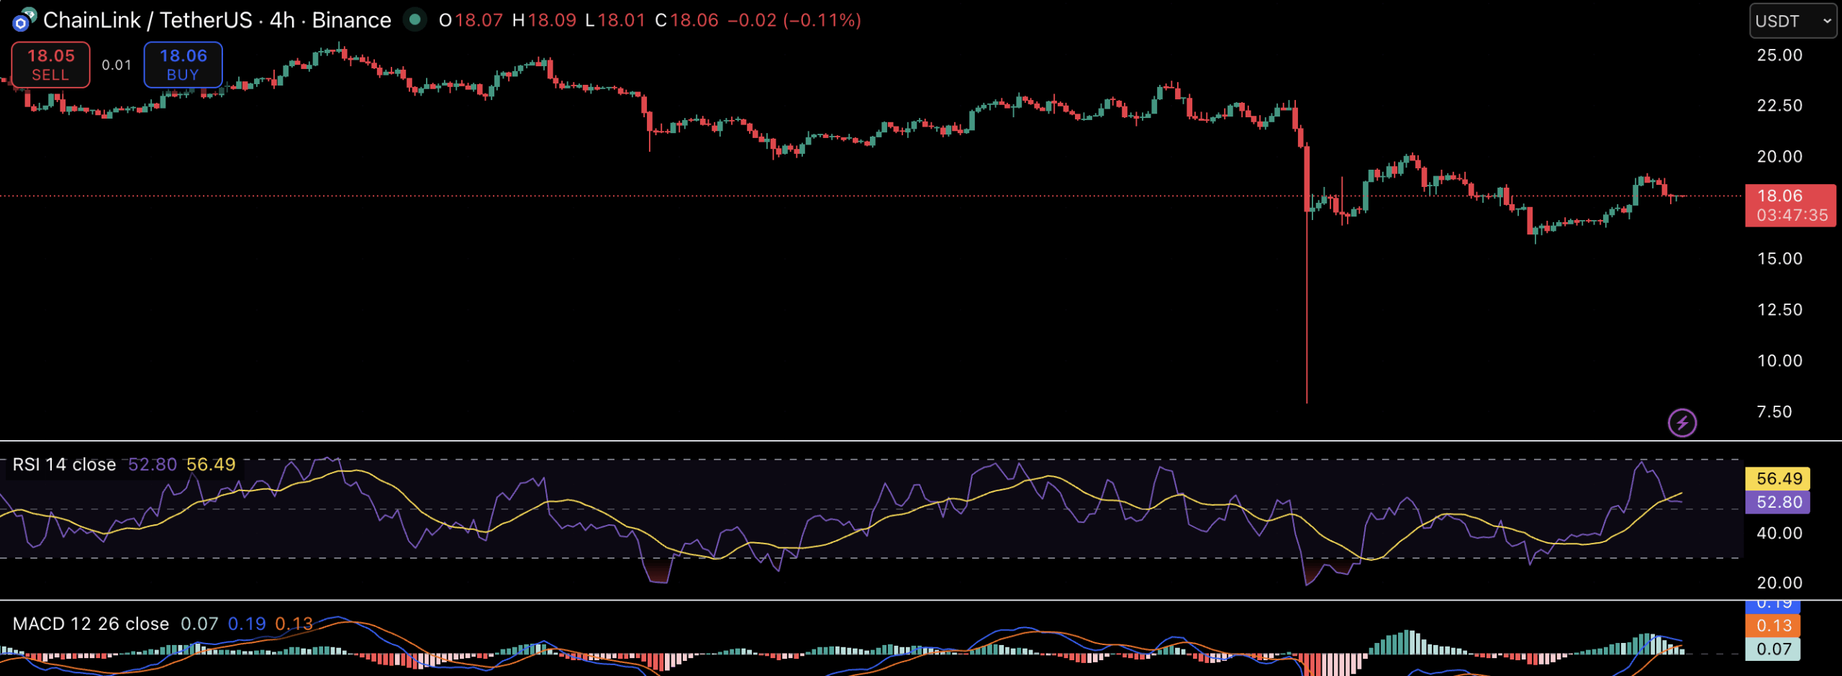The width and height of the screenshot is (1842, 676).
Task: Click the purple lightning bolt icon
Action: coord(1682,423)
